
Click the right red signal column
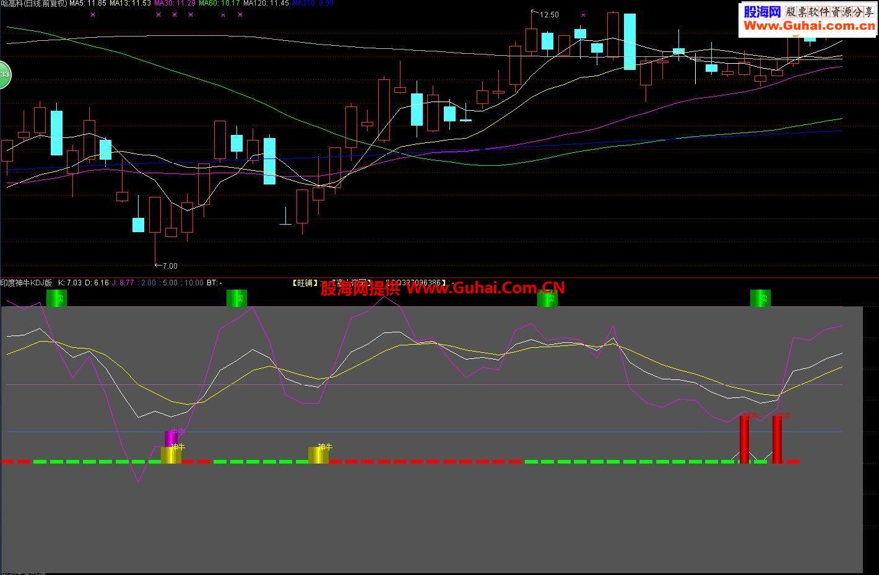(777, 439)
